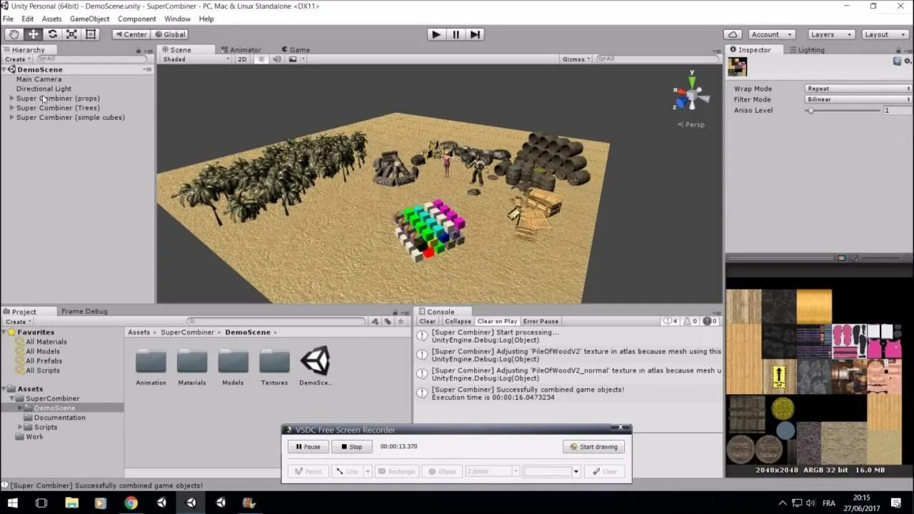Toggle scene lighting sun icon
914x514 pixels.
261,59
